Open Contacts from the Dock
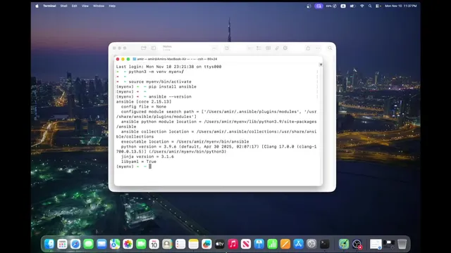The height and width of the screenshot is (253, 451). click(167, 244)
